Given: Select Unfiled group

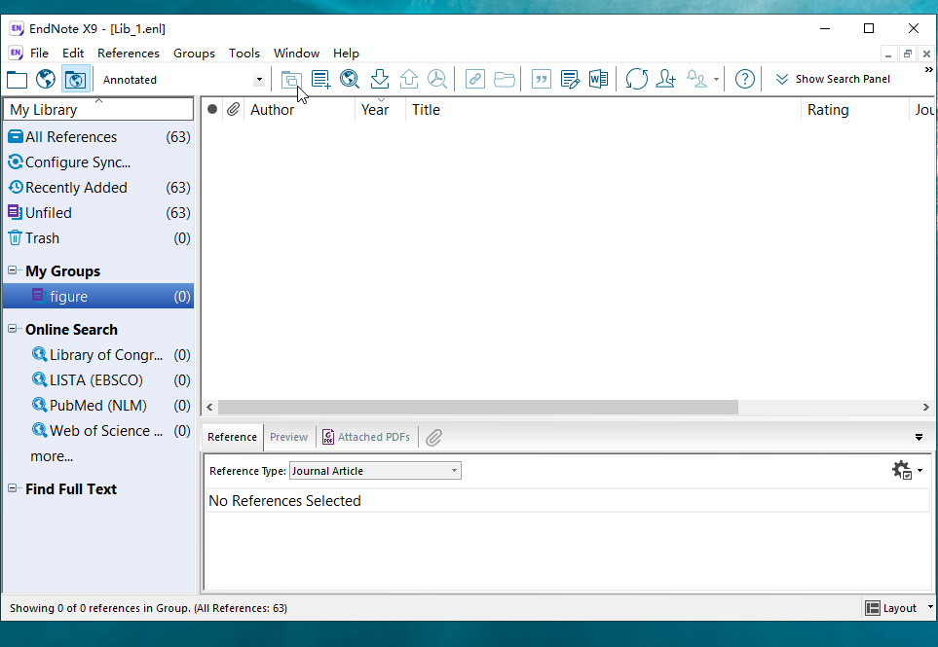Looking at the screenshot, I should [98, 213].
